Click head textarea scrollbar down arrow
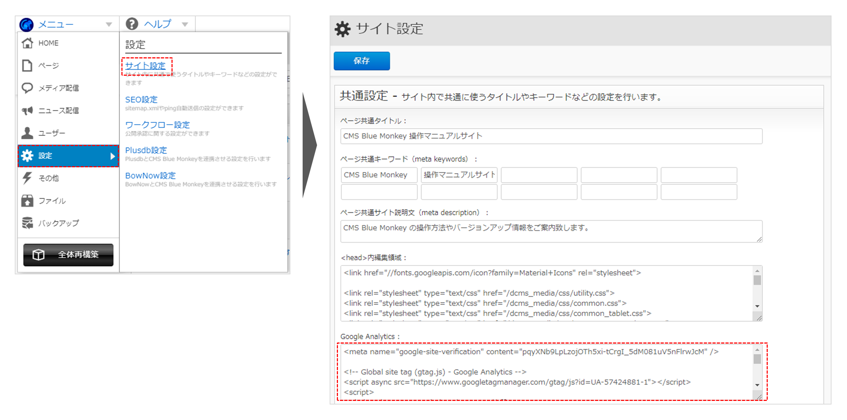 pos(757,306)
